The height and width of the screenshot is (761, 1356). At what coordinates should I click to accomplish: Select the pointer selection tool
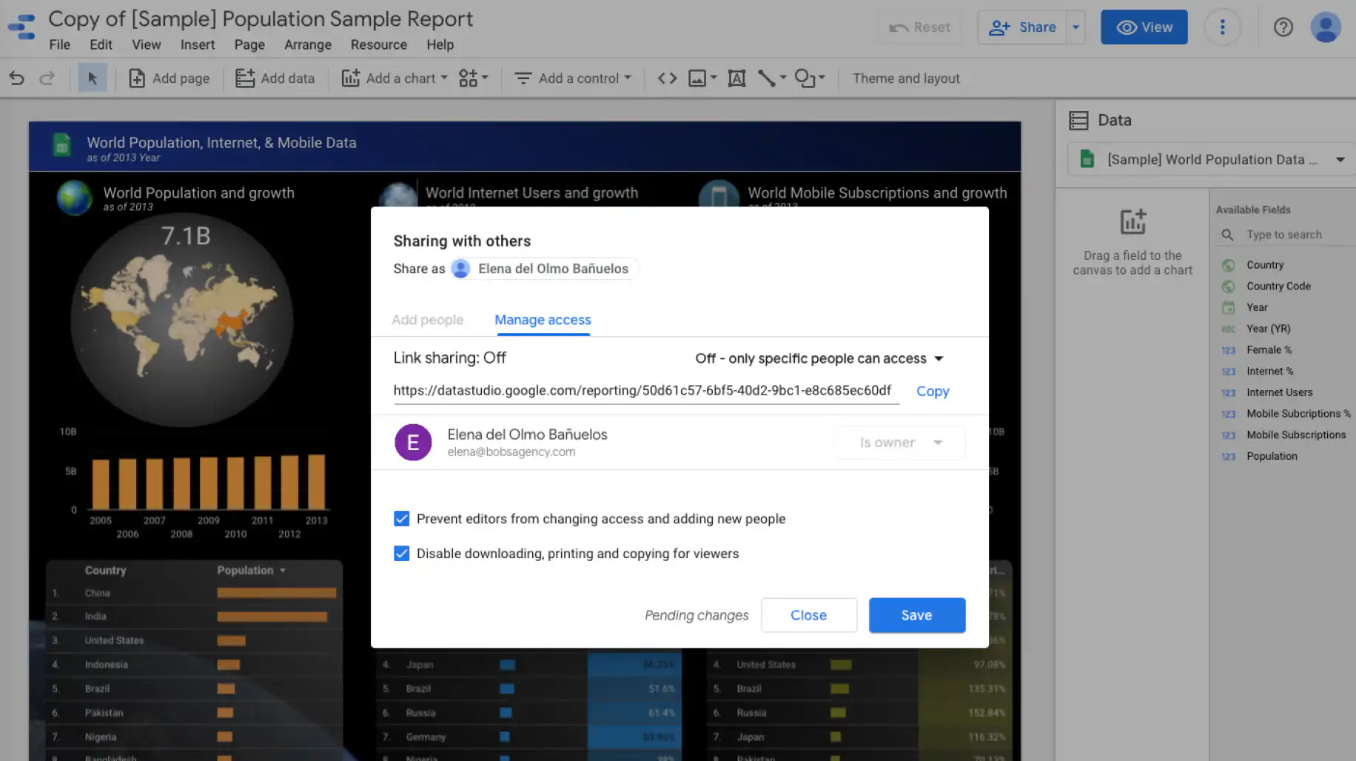pos(93,78)
